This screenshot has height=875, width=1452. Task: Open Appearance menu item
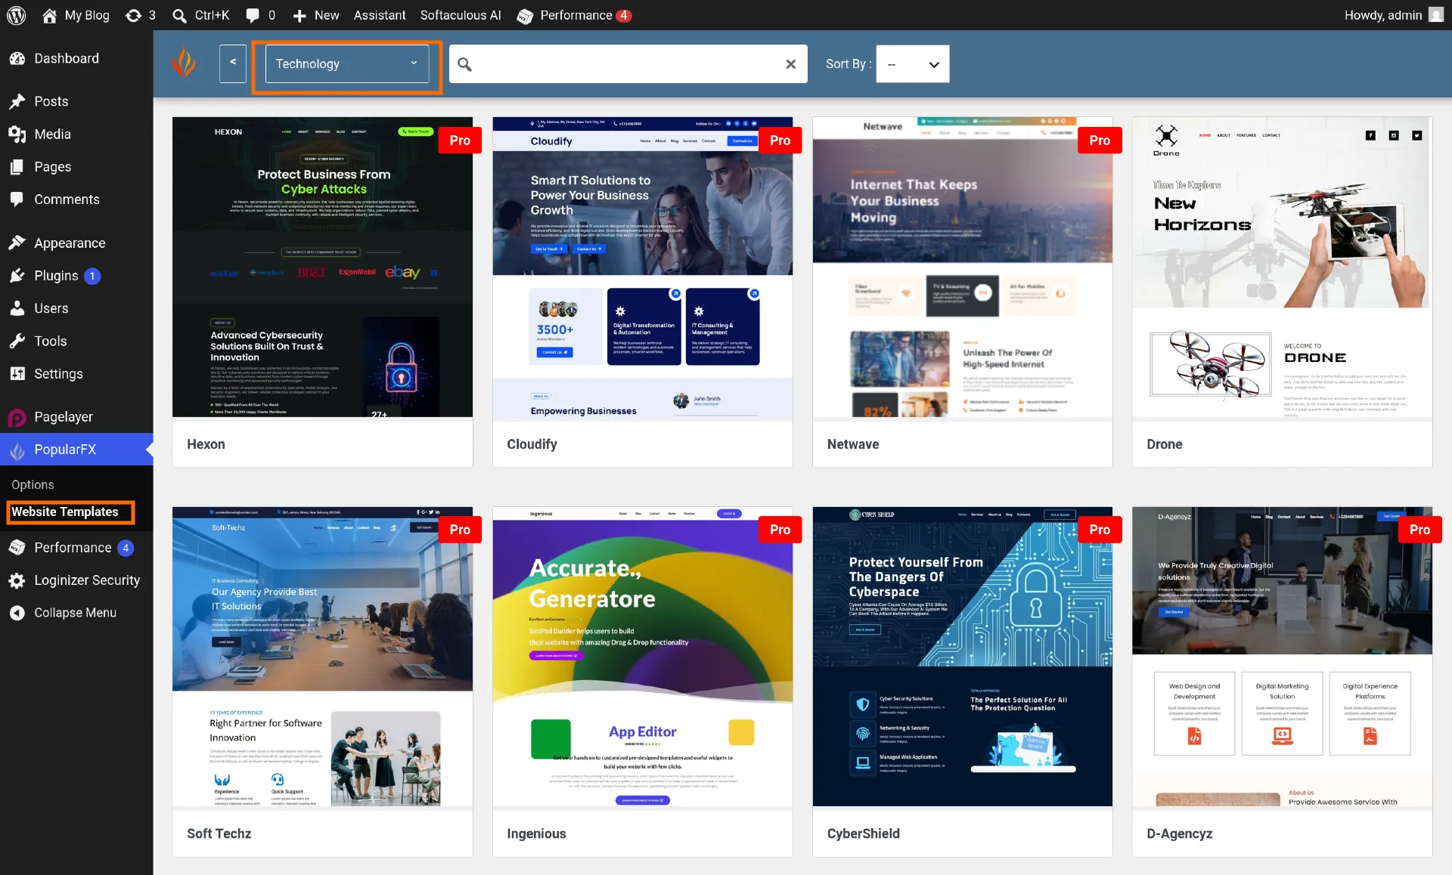(76, 243)
